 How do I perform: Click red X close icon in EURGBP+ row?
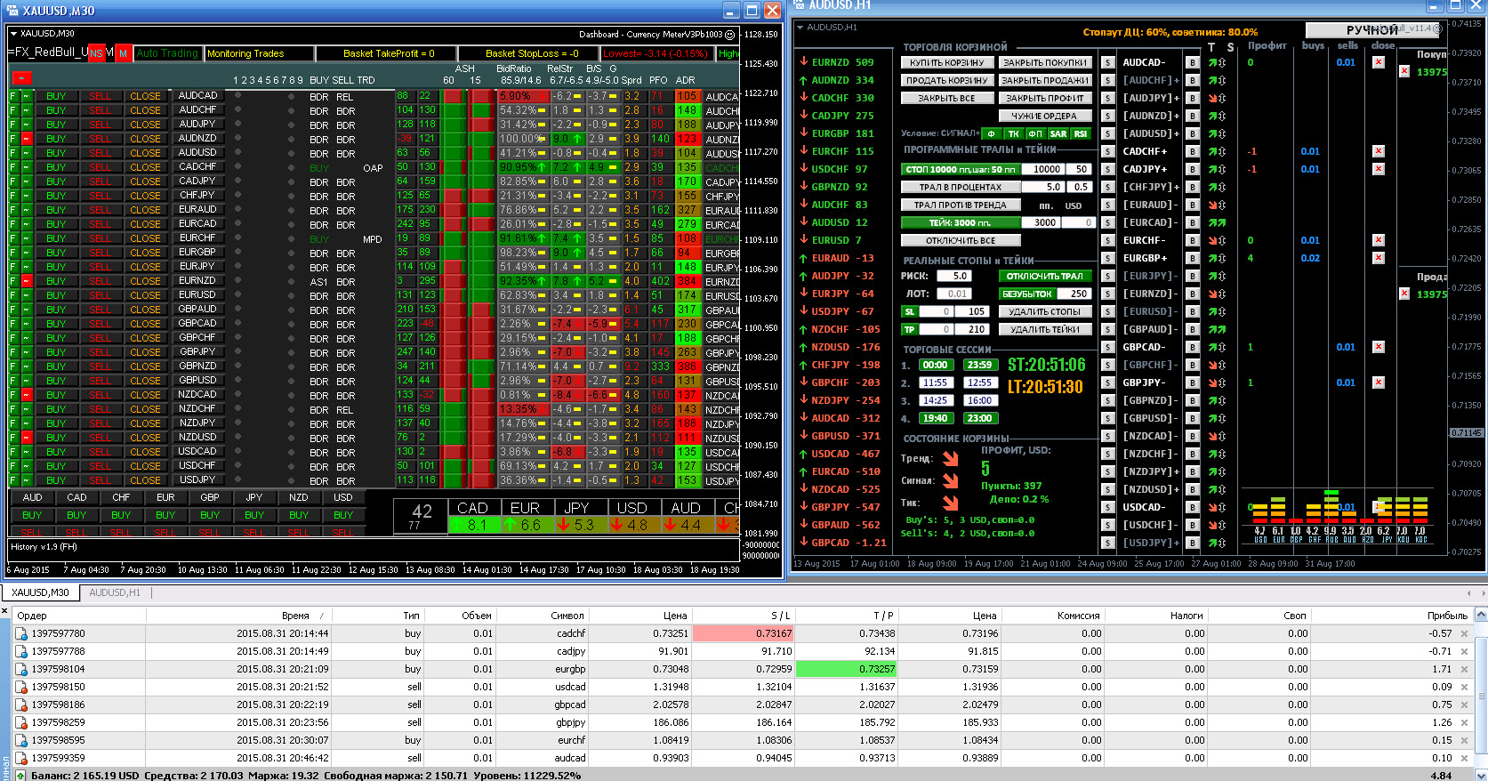click(1378, 258)
